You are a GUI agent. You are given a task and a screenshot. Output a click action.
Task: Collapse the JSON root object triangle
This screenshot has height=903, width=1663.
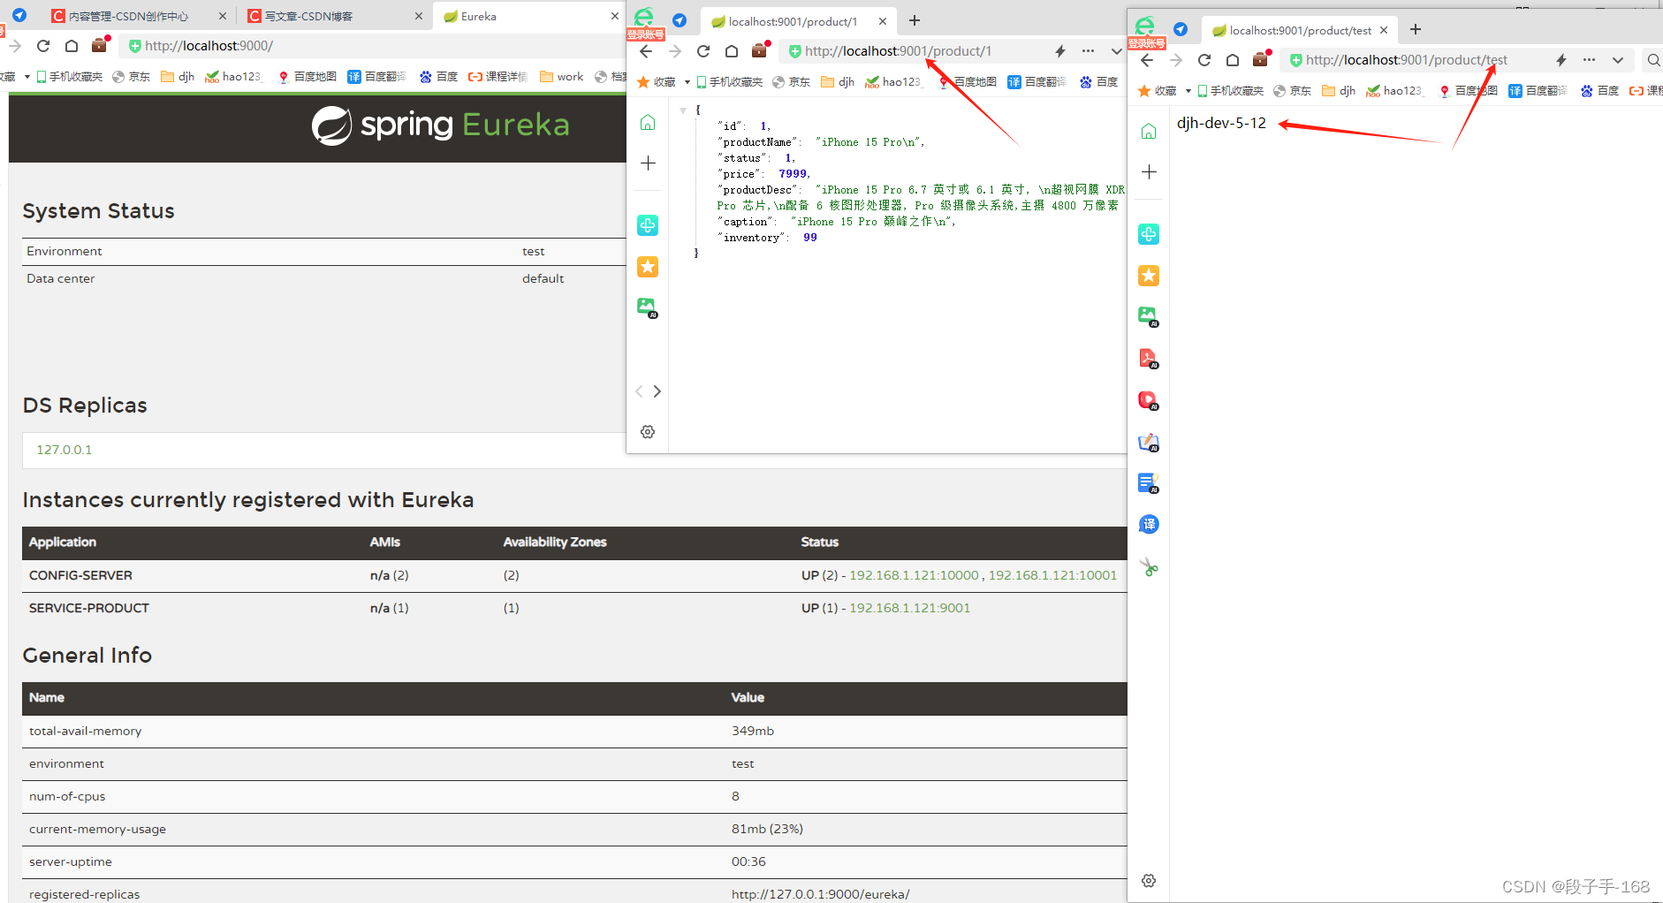coord(683,110)
